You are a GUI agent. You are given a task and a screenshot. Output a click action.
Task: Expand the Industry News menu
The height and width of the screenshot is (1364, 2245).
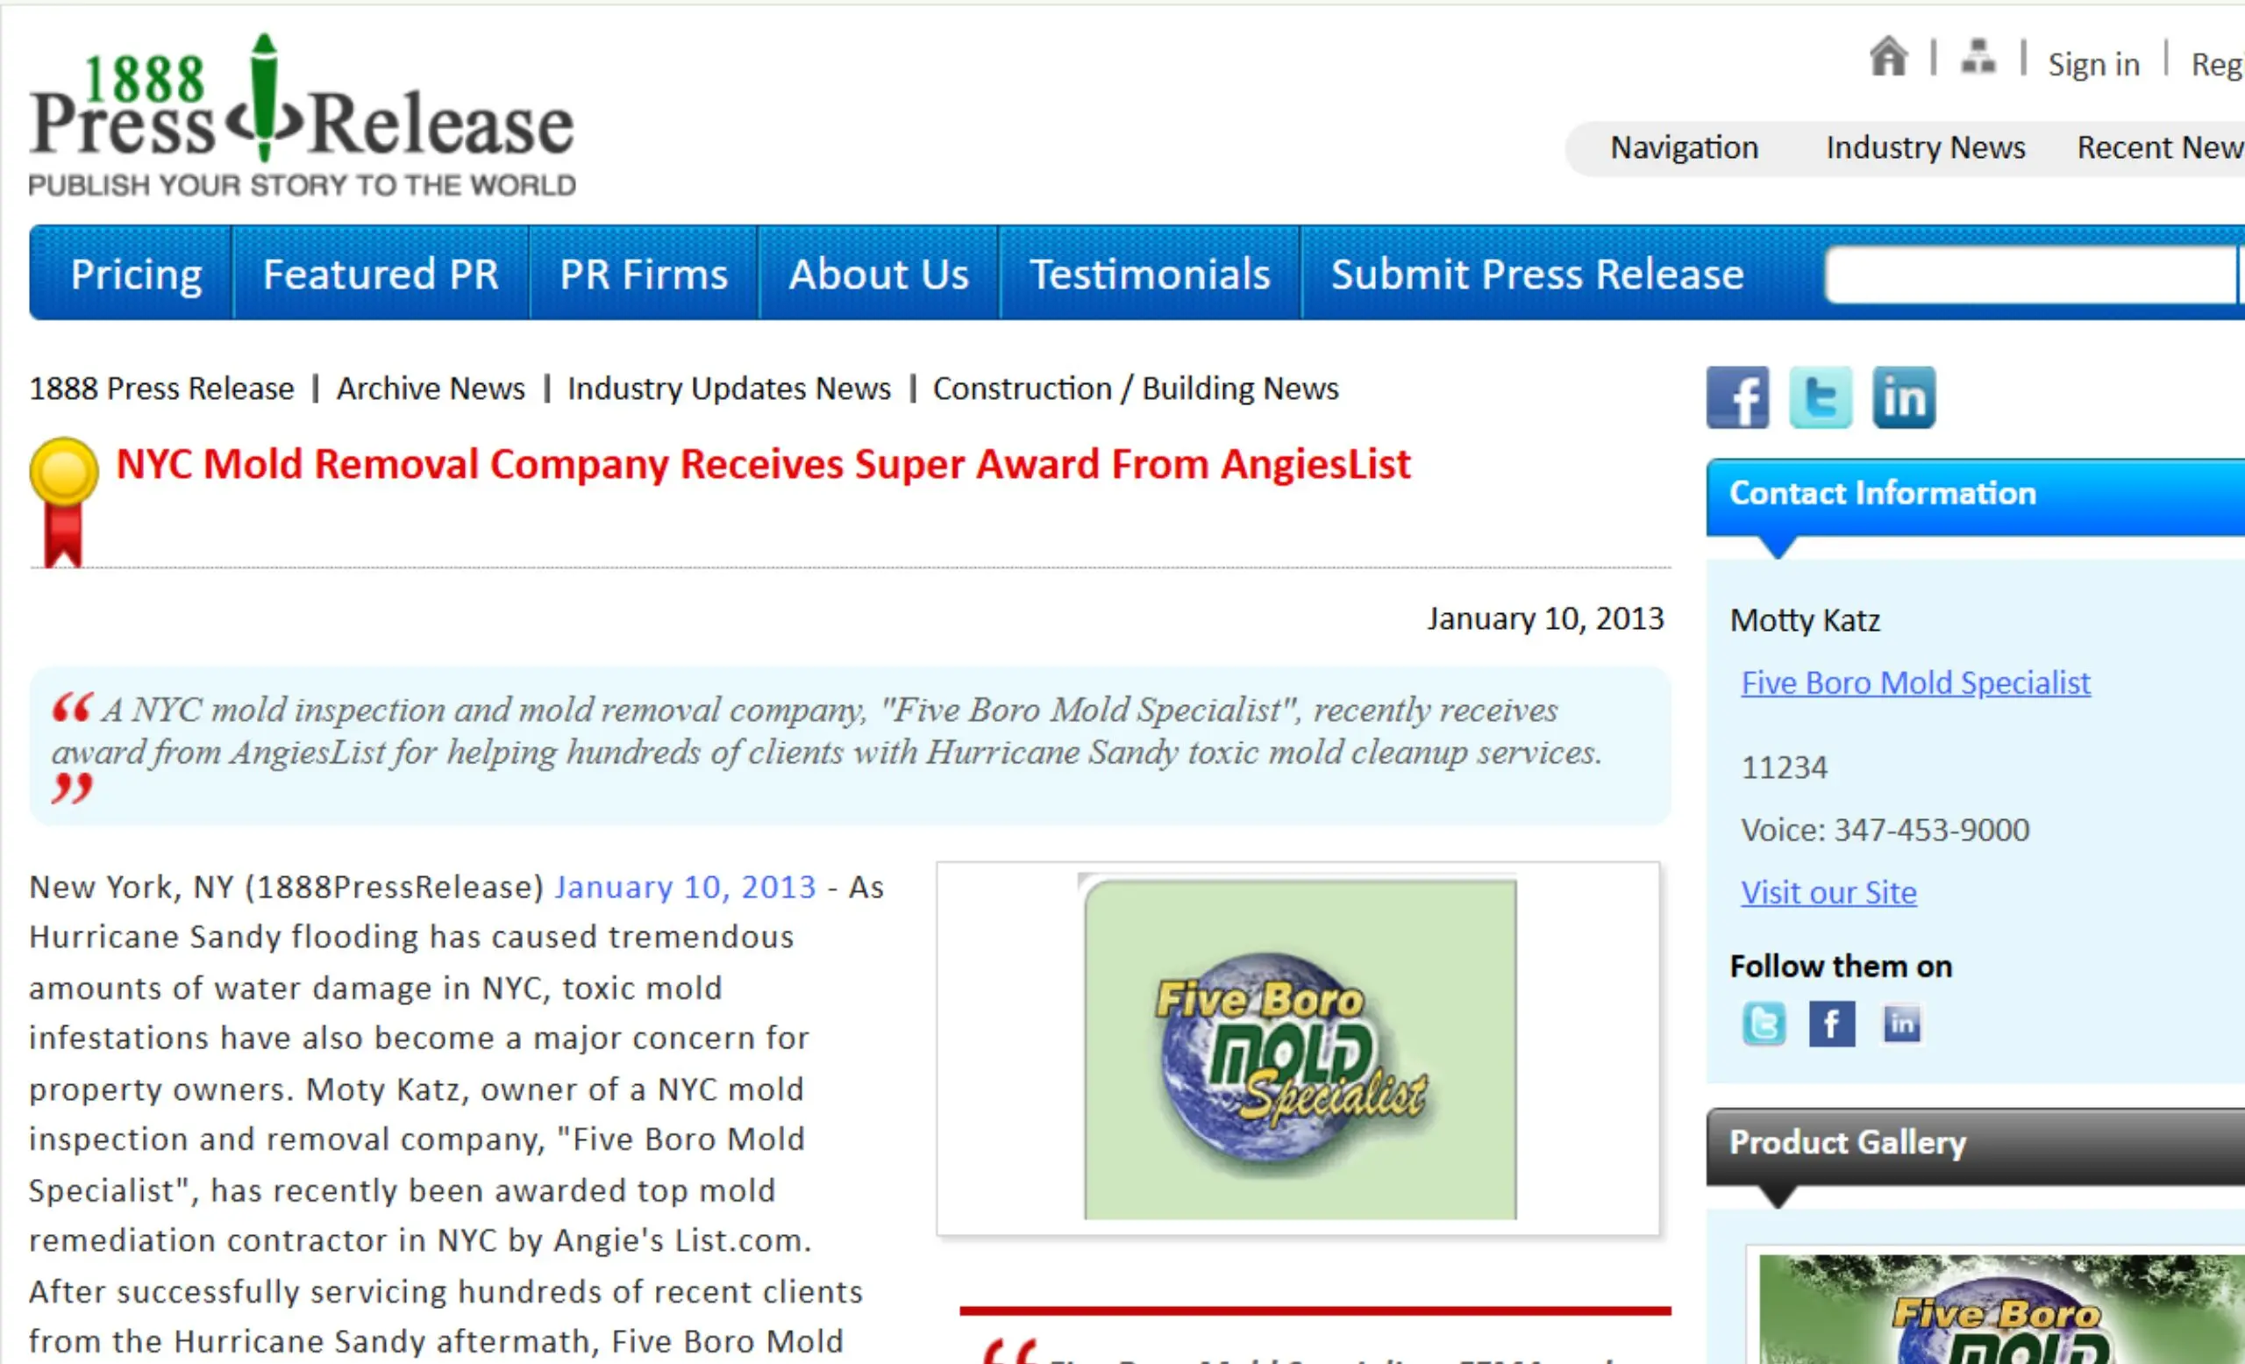1925,147
